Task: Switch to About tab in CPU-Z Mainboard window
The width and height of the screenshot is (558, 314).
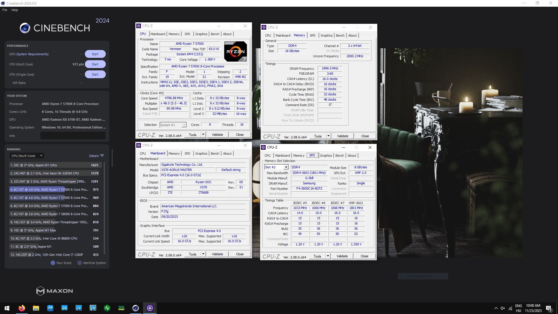Action: pos(227,154)
